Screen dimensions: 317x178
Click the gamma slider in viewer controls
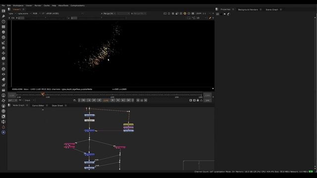tap(102, 18)
